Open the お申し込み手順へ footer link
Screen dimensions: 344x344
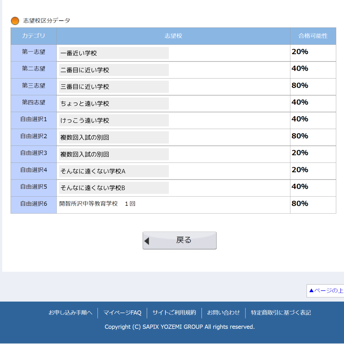point(71,312)
